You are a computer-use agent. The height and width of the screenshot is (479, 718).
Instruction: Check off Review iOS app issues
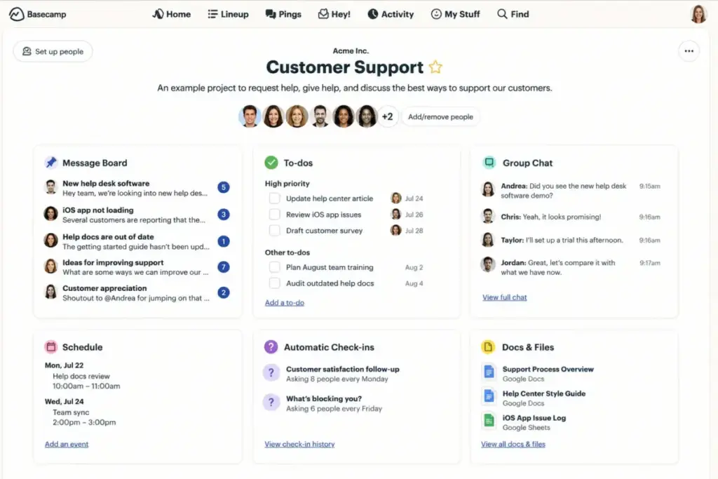point(274,215)
